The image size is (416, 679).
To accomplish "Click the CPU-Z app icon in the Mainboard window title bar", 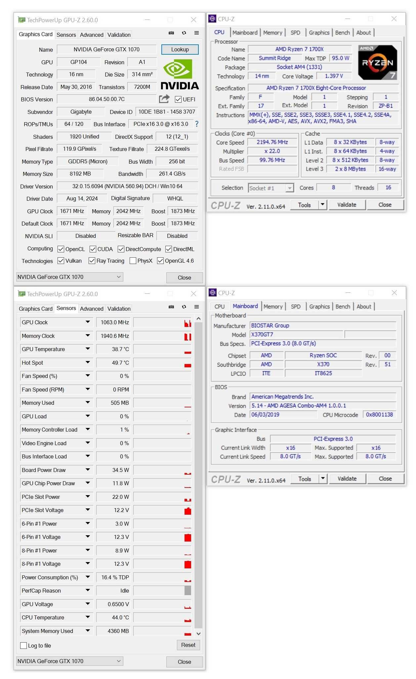I will click(213, 292).
